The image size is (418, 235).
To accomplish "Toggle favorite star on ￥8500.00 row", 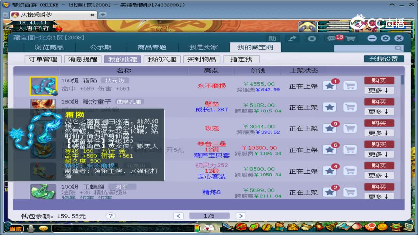I will point(330,171).
